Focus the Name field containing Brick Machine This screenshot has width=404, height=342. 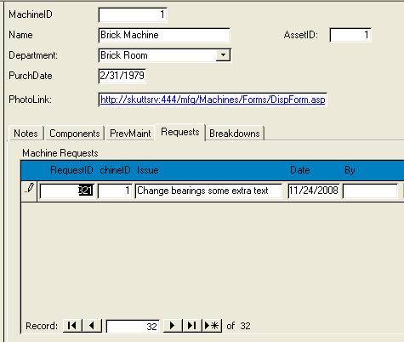pos(164,35)
